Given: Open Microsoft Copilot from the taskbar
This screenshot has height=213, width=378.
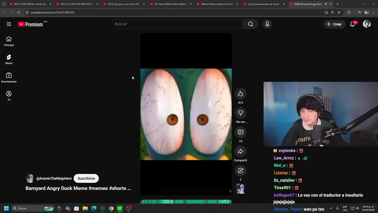Looking at the screenshot, I should click(68, 208).
